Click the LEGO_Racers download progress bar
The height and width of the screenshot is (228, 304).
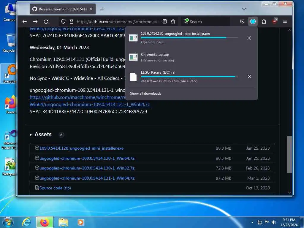coord(189,77)
